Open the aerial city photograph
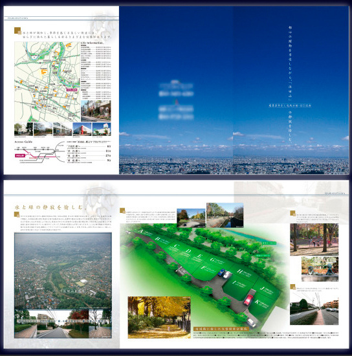This screenshot has width=352, height=356. pyautogui.click(x=63, y=271)
